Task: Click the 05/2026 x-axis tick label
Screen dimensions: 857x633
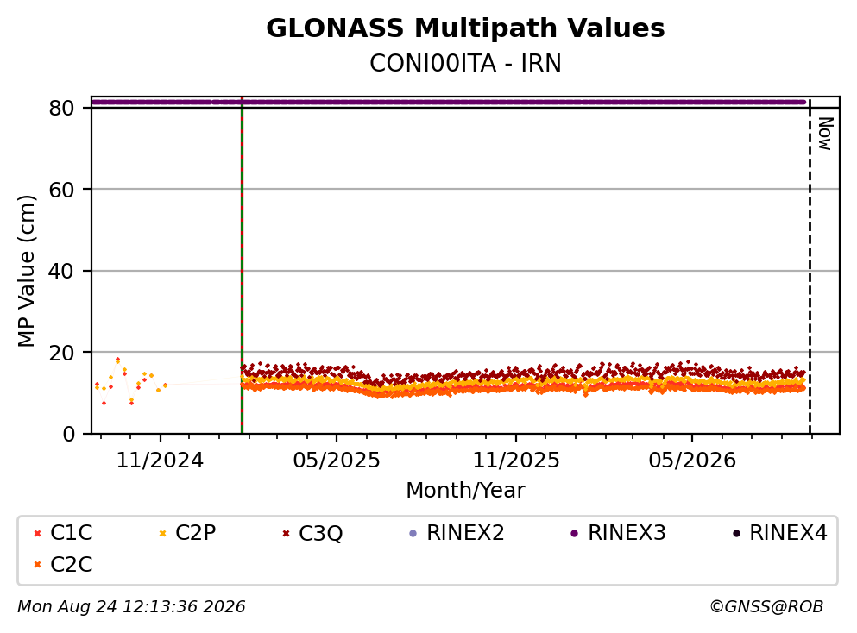Action: pyautogui.click(x=692, y=461)
